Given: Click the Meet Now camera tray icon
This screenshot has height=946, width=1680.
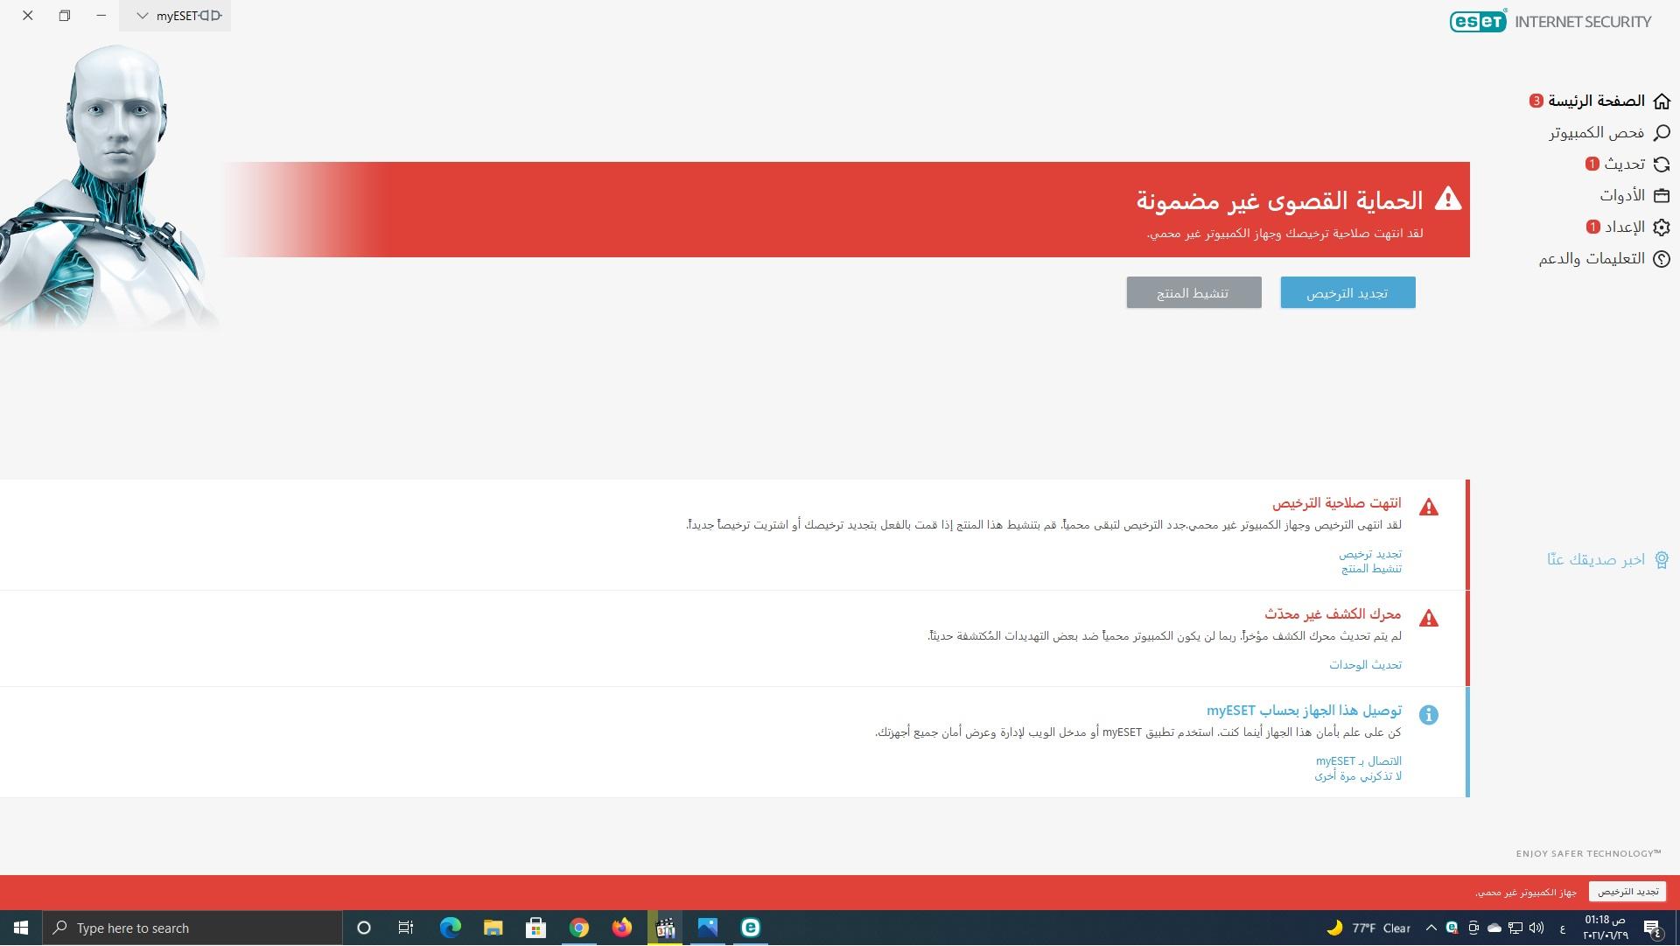Looking at the screenshot, I should pos(1473,928).
